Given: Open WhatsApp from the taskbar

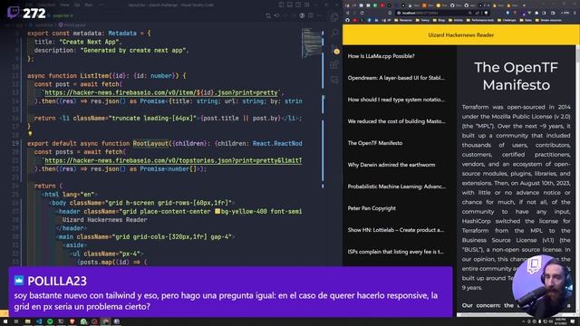Looking at the screenshot, I should [83, 321].
